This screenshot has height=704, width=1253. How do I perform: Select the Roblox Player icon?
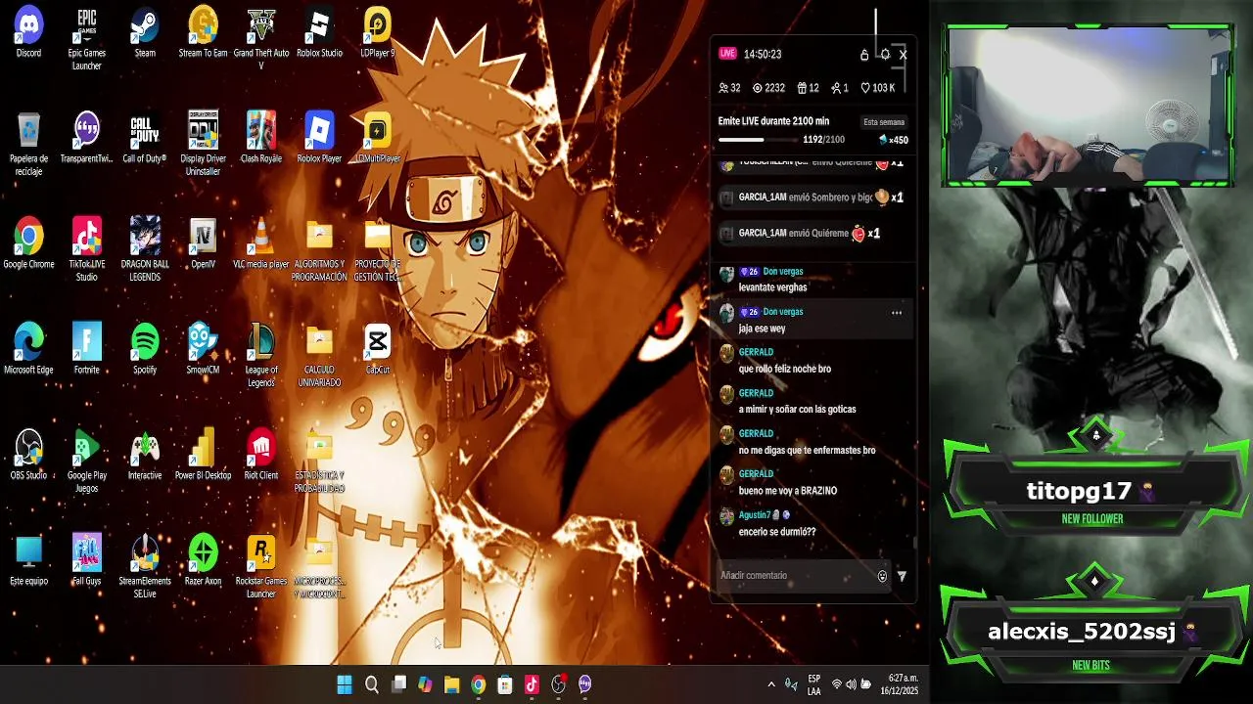point(319,138)
